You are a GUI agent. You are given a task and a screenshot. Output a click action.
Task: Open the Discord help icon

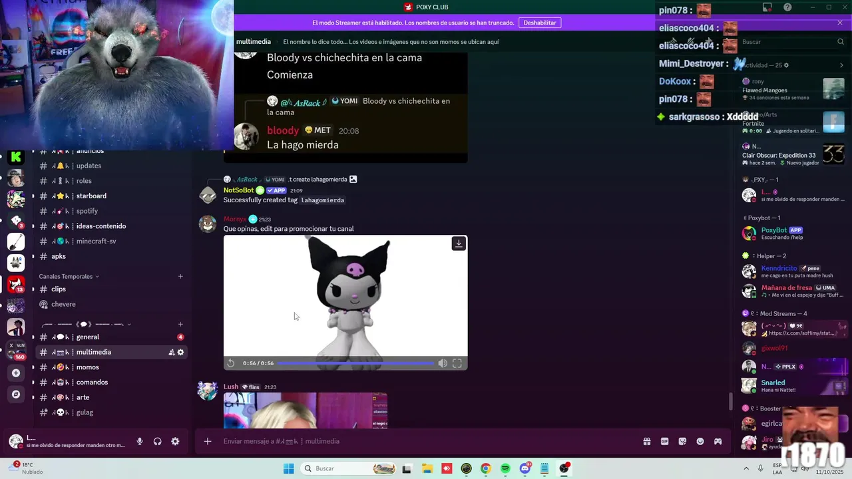pyautogui.click(x=787, y=7)
